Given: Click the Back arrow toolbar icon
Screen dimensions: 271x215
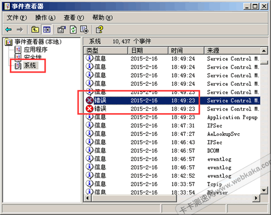Looking at the screenshot, I should tap(9, 29).
